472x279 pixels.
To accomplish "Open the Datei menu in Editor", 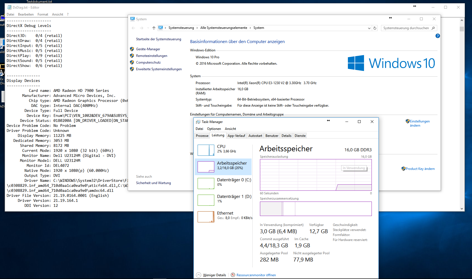I will point(11,14).
